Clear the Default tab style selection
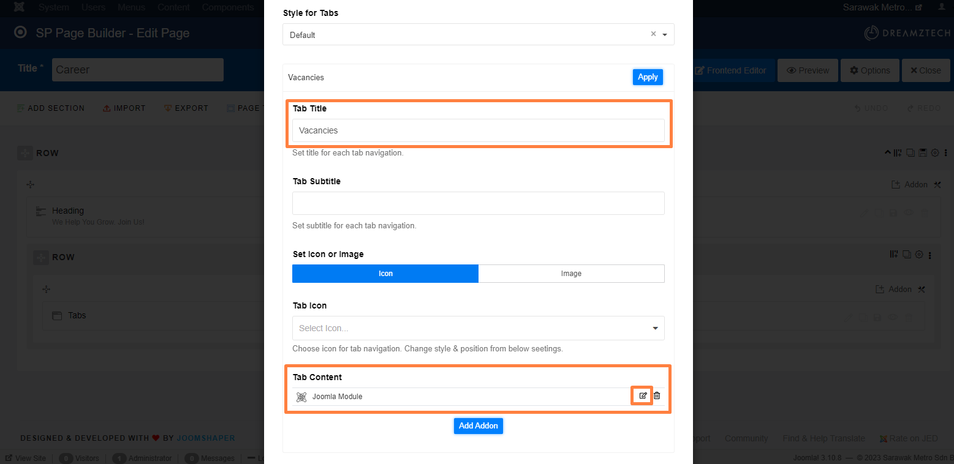Image resolution: width=954 pixels, height=464 pixels. pyautogui.click(x=653, y=34)
